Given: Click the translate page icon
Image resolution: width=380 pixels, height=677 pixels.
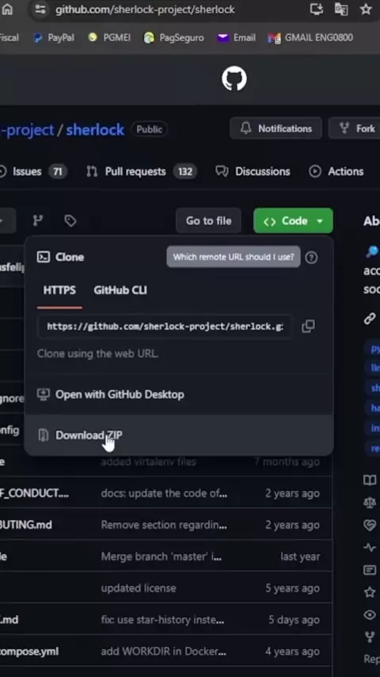Looking at the screenshot, I should (x=341, y=9).
